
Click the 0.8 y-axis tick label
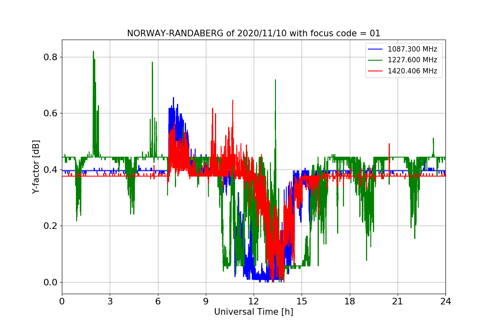(x=51, y=57)
